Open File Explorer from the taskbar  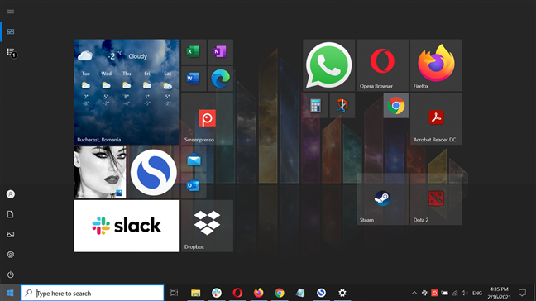195,293
